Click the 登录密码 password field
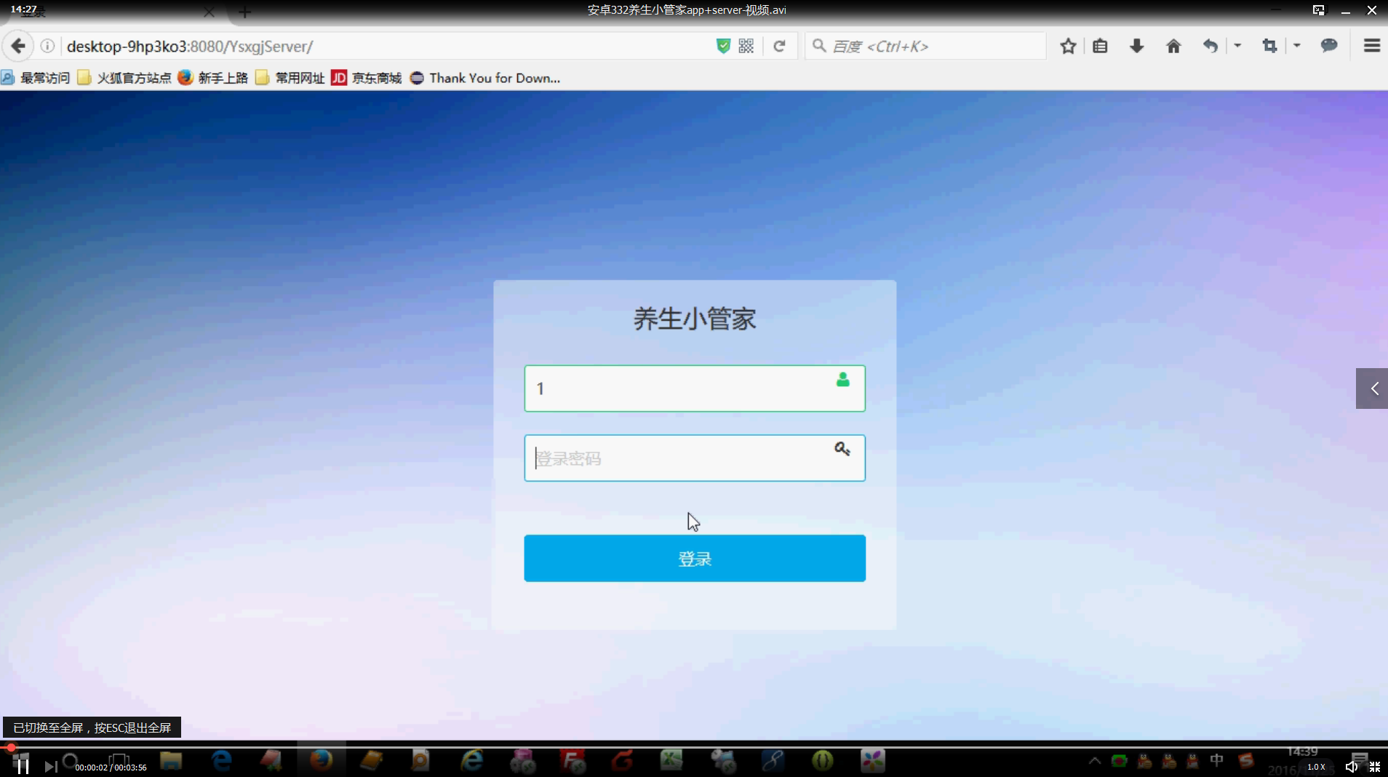Screen dimensions: 1388x777 694,458
